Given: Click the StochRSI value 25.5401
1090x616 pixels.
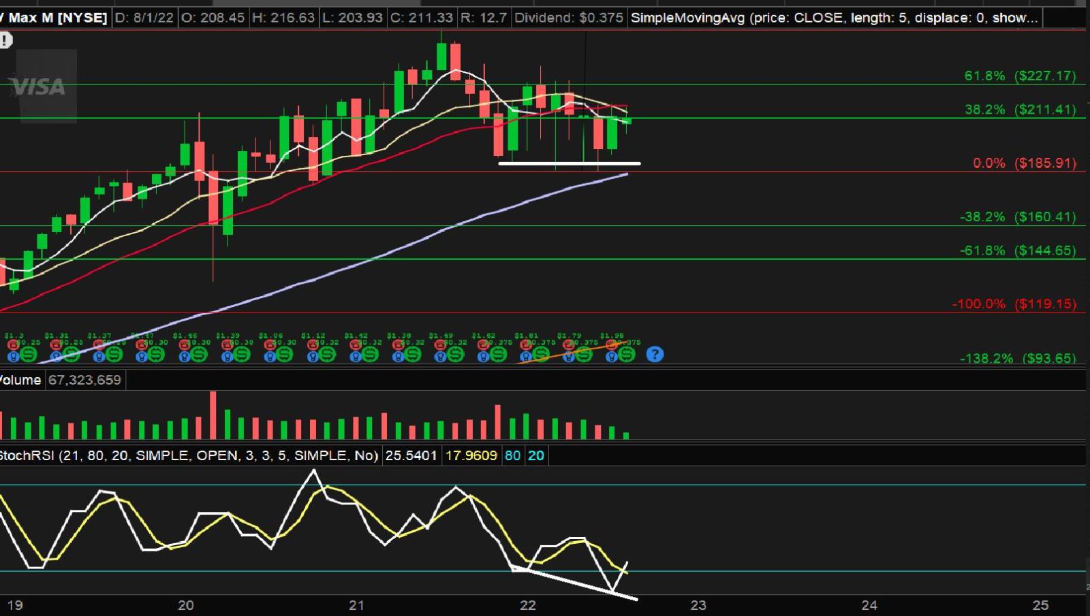Looking at the screenshot, I should point(411,455).
